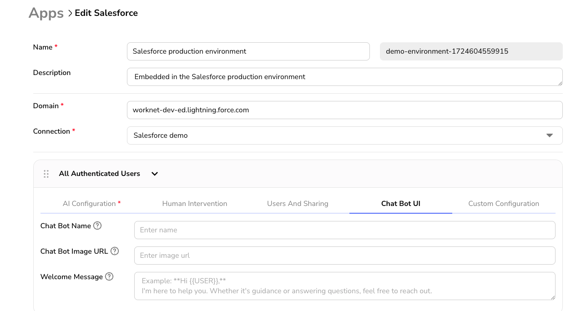This screenshot has width=581, height=311.
Task: Open the Connection dropdown showing Salesforce demo
Action: pyautogui.click(x=344, y=135)
